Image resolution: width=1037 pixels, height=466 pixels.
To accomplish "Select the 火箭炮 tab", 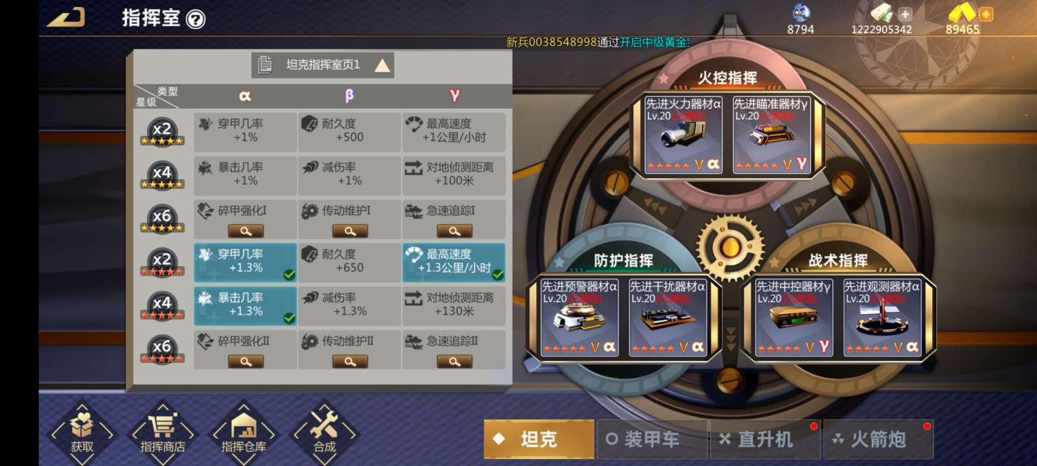I will coord(878,439).
